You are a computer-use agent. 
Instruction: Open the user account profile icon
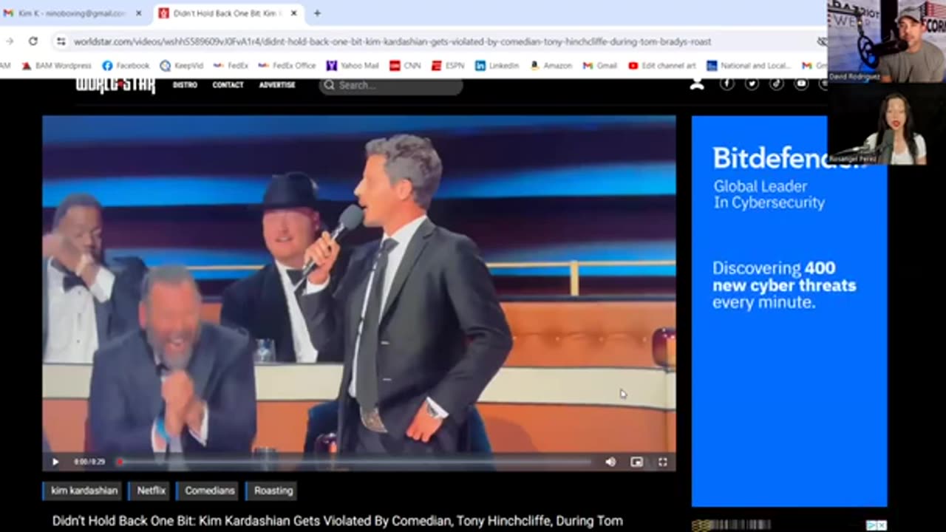[x=696, y=84]
